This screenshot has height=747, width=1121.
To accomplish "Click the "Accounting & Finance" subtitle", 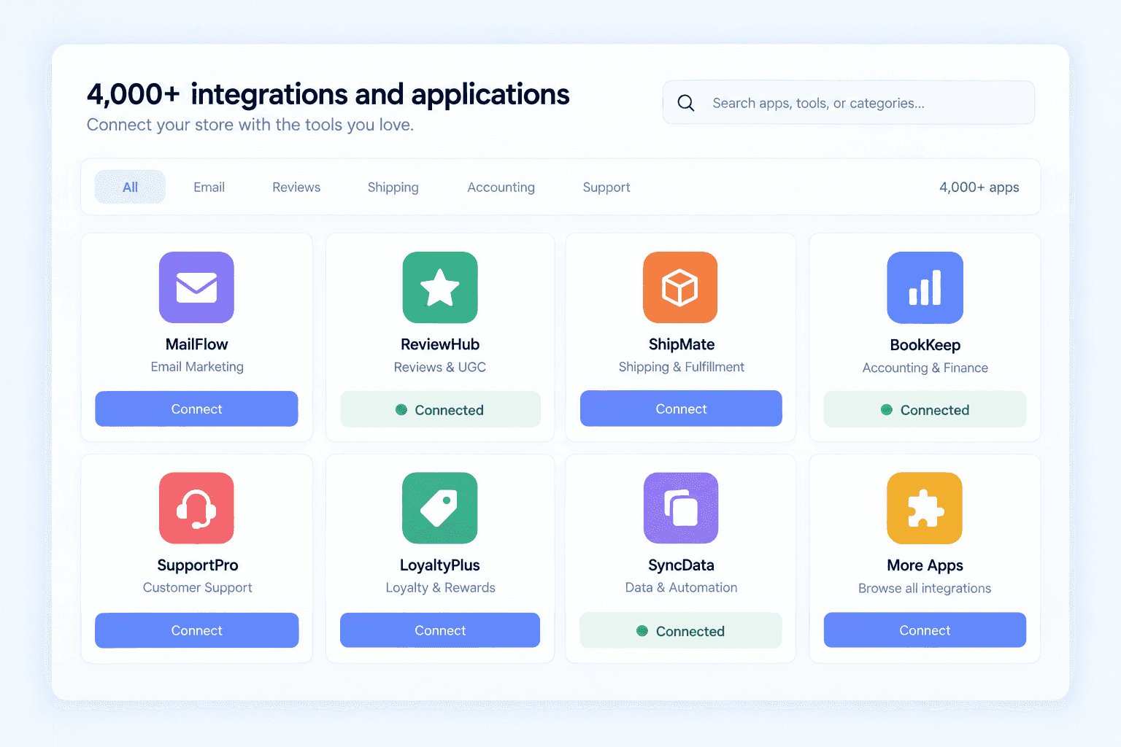I will click(925, 368).
